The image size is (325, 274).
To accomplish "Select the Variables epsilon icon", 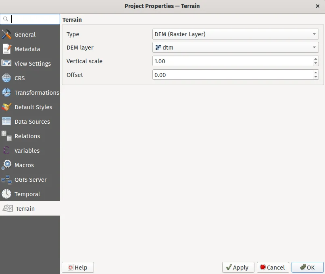I will [x=6, y=151].
